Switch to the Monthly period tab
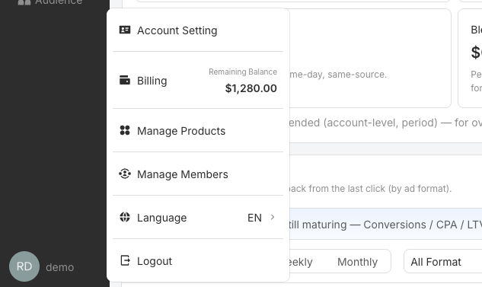This screenshot has height=287, width=482. 357,262
